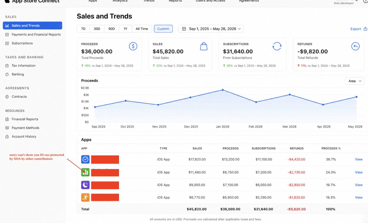View the app with $11,480.00 sales
Screen dimensions: 368x223
coord(359,172)
